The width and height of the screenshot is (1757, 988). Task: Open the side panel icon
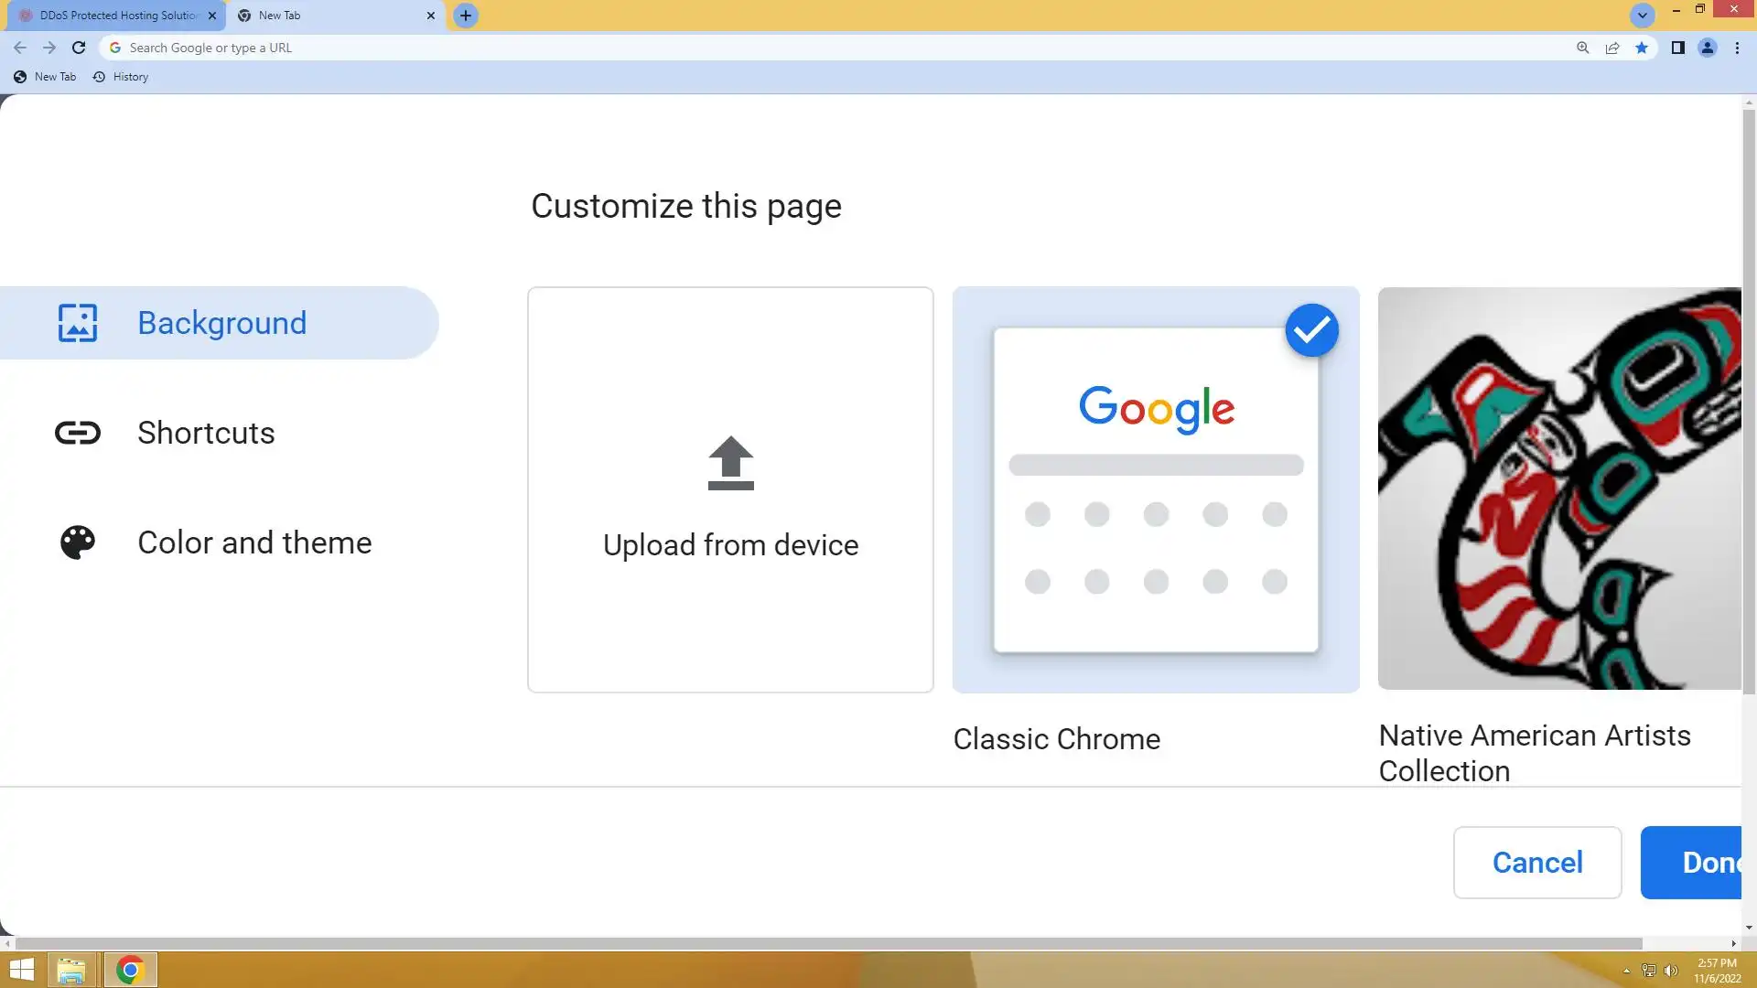[x=1677, y=48]
